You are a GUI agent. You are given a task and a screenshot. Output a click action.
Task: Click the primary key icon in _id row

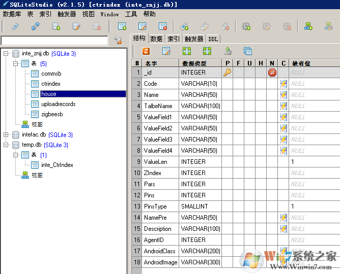pyautogui.click(x=227, y=73)
